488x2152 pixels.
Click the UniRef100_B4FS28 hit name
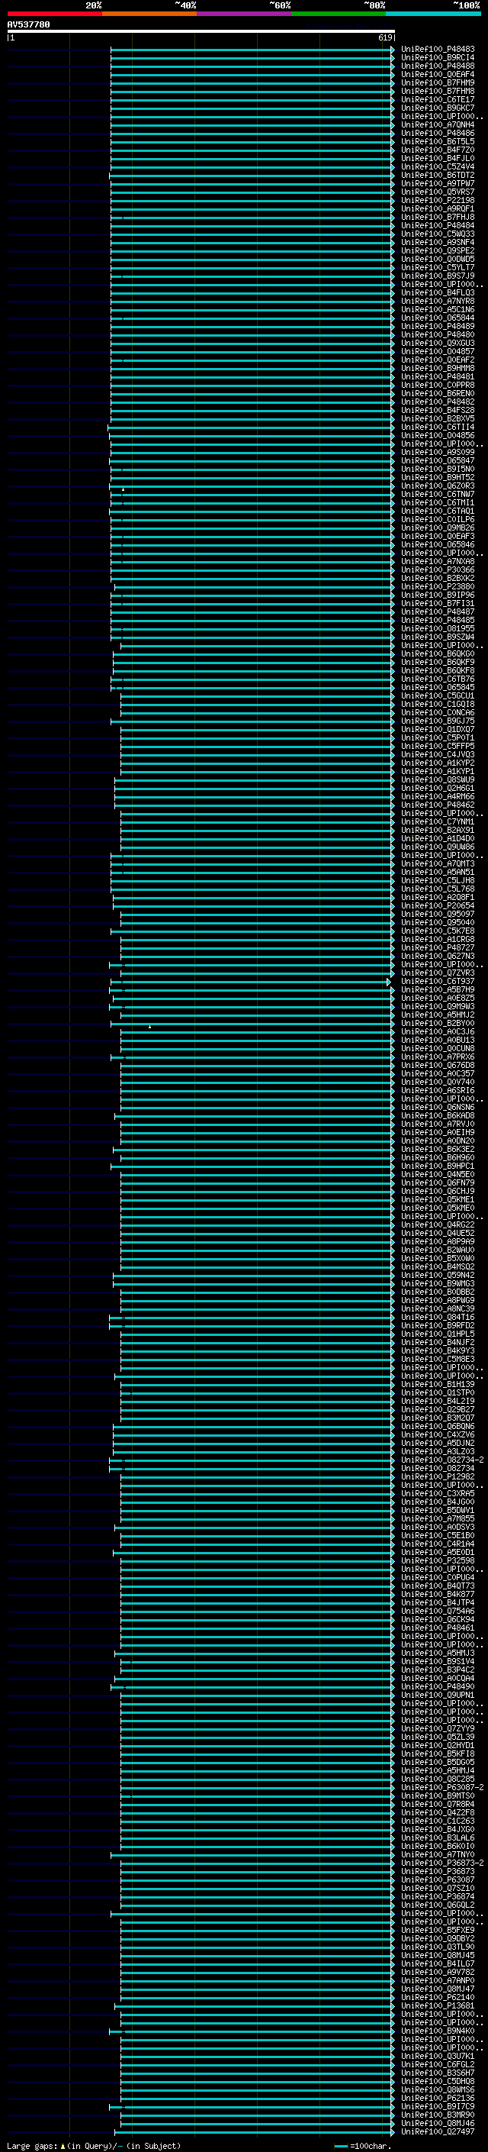click(x=438, y=410)
